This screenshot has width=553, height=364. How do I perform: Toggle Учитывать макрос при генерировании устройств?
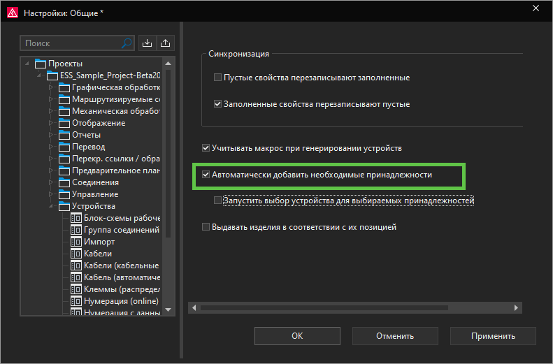pos(206,148)
